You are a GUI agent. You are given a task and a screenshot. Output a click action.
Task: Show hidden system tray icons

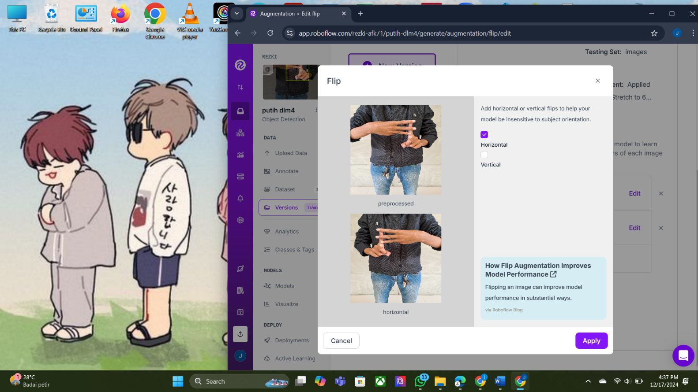tap(588, 381)
